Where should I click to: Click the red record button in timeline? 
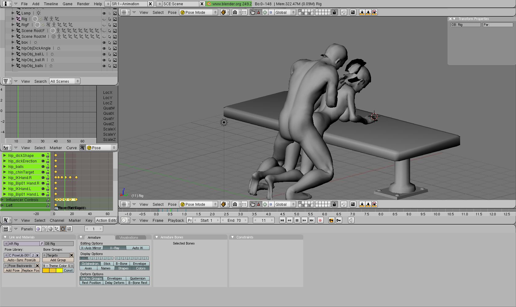click(x=320, y=220)
